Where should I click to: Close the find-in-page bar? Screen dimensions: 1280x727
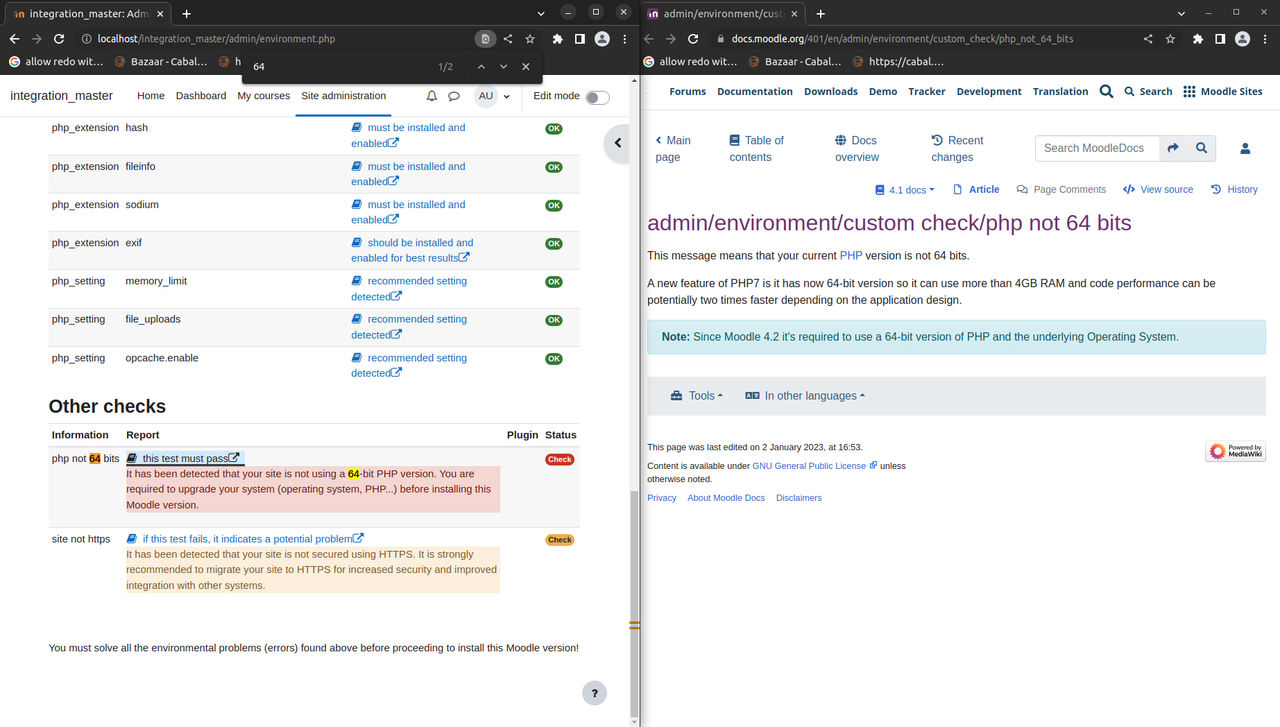(x=526, y=67)
